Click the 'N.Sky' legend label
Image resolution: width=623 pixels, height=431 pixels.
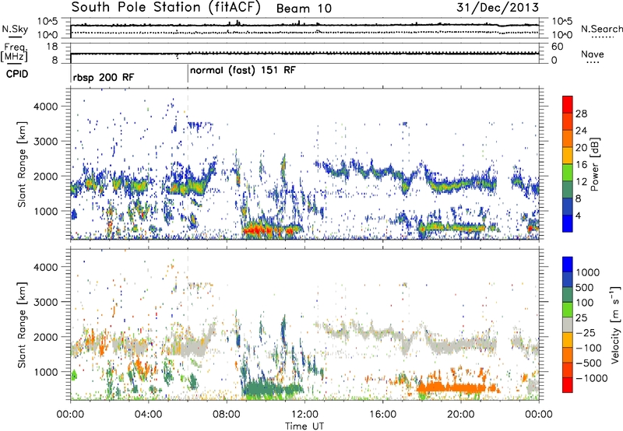click(x=15, y=29)
